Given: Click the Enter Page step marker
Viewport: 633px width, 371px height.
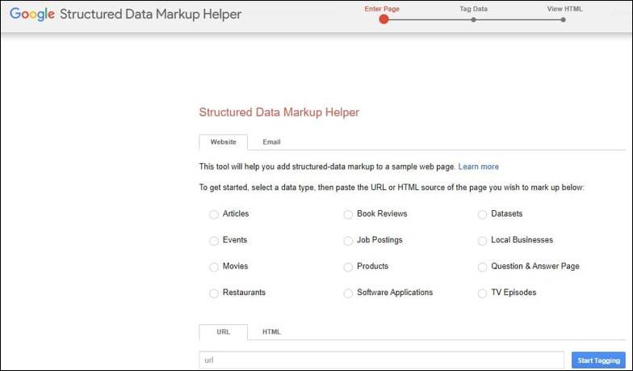Looking at the screenshot, I should 384,19.
